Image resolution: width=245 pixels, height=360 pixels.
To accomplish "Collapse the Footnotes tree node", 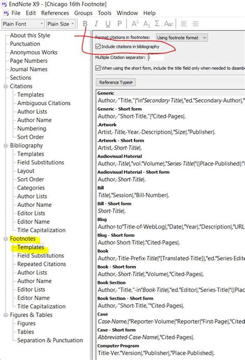I will [6, 239].
